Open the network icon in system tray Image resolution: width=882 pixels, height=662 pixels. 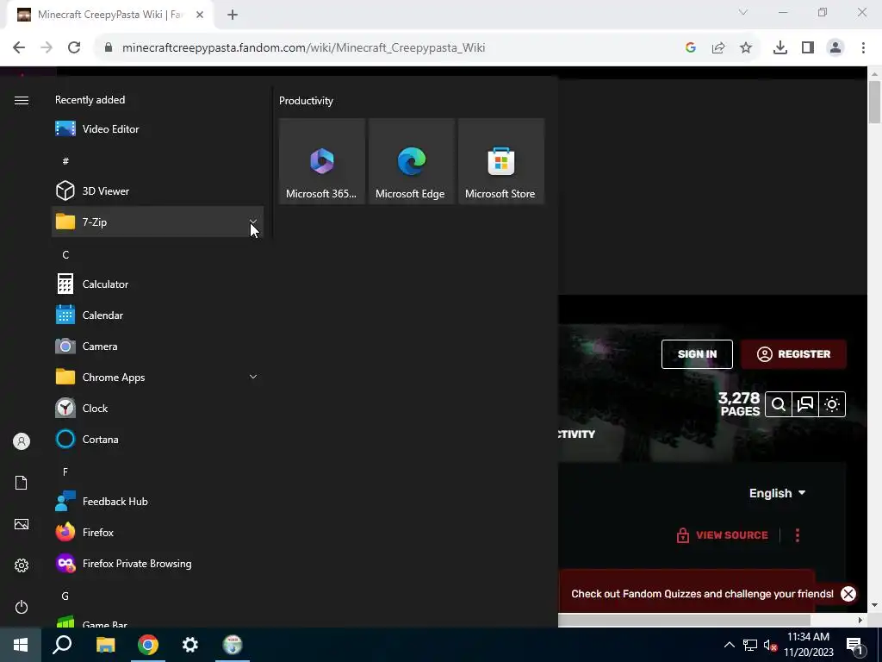coord(750,645)
